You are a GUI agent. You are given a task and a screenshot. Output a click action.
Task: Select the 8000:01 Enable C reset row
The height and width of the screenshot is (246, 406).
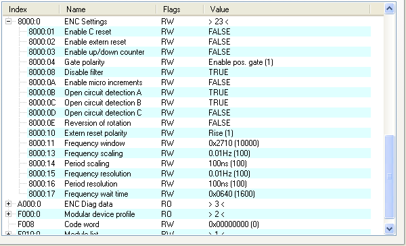pyautogui.click(x=198, y=32)
